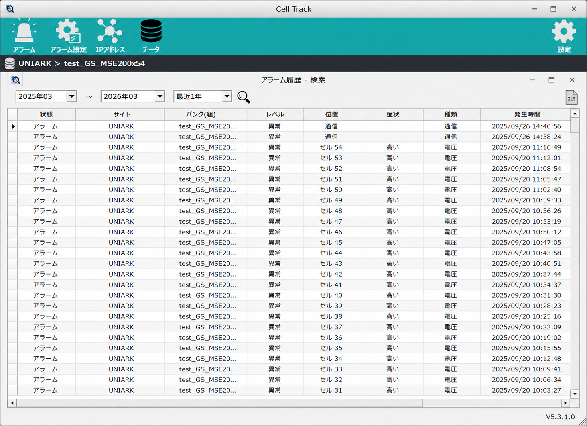Click UNIARK in the breadcrumb

pyautogui.click(x=35, y=63)
